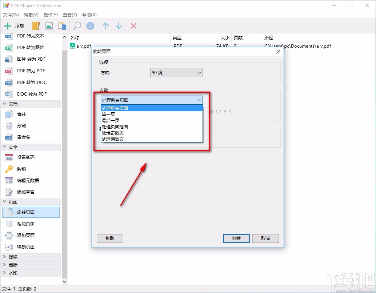This screenshot has height=293, width=376.
Task: Collapse the 文档 sidebar section
Action: 31,104
